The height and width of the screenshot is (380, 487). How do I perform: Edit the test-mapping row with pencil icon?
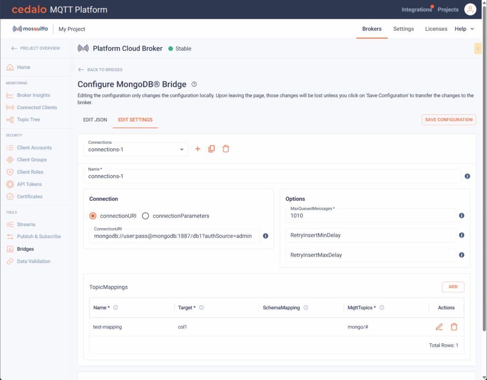pyautogui.click(x=439, y=327)
